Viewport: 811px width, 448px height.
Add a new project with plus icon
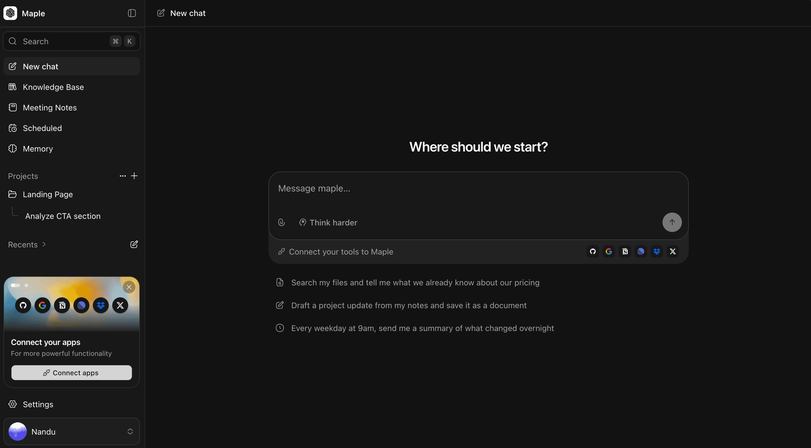tap(134, 176)
